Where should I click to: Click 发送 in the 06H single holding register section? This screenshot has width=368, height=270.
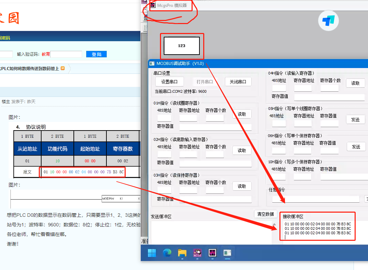pos(356,147)
